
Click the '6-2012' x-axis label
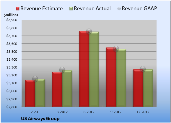click(89, 112)
